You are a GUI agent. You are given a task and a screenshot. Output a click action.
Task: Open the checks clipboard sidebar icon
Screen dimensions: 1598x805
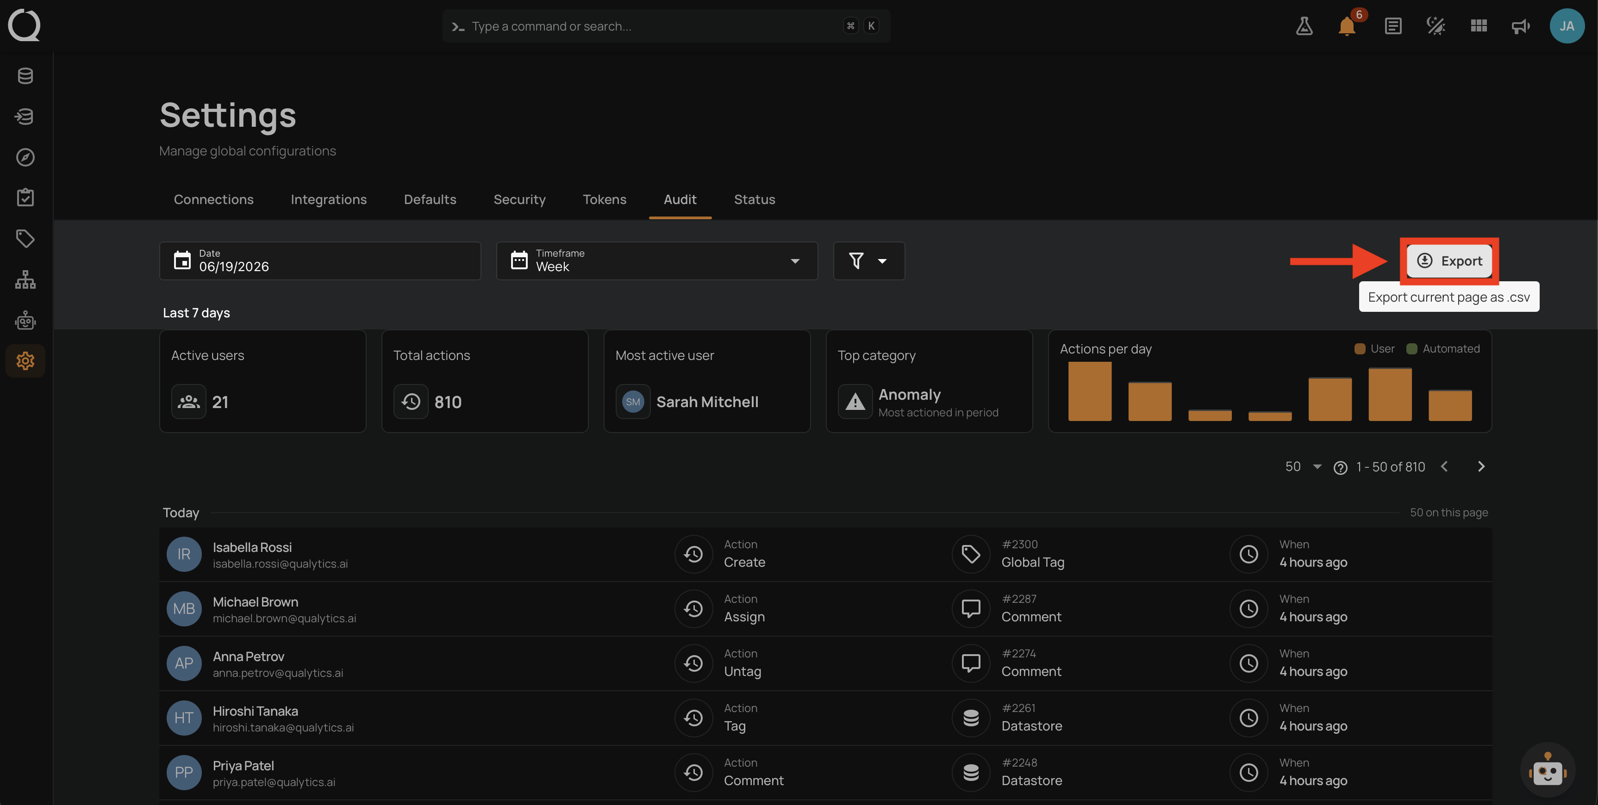click(x=25, y=198)
